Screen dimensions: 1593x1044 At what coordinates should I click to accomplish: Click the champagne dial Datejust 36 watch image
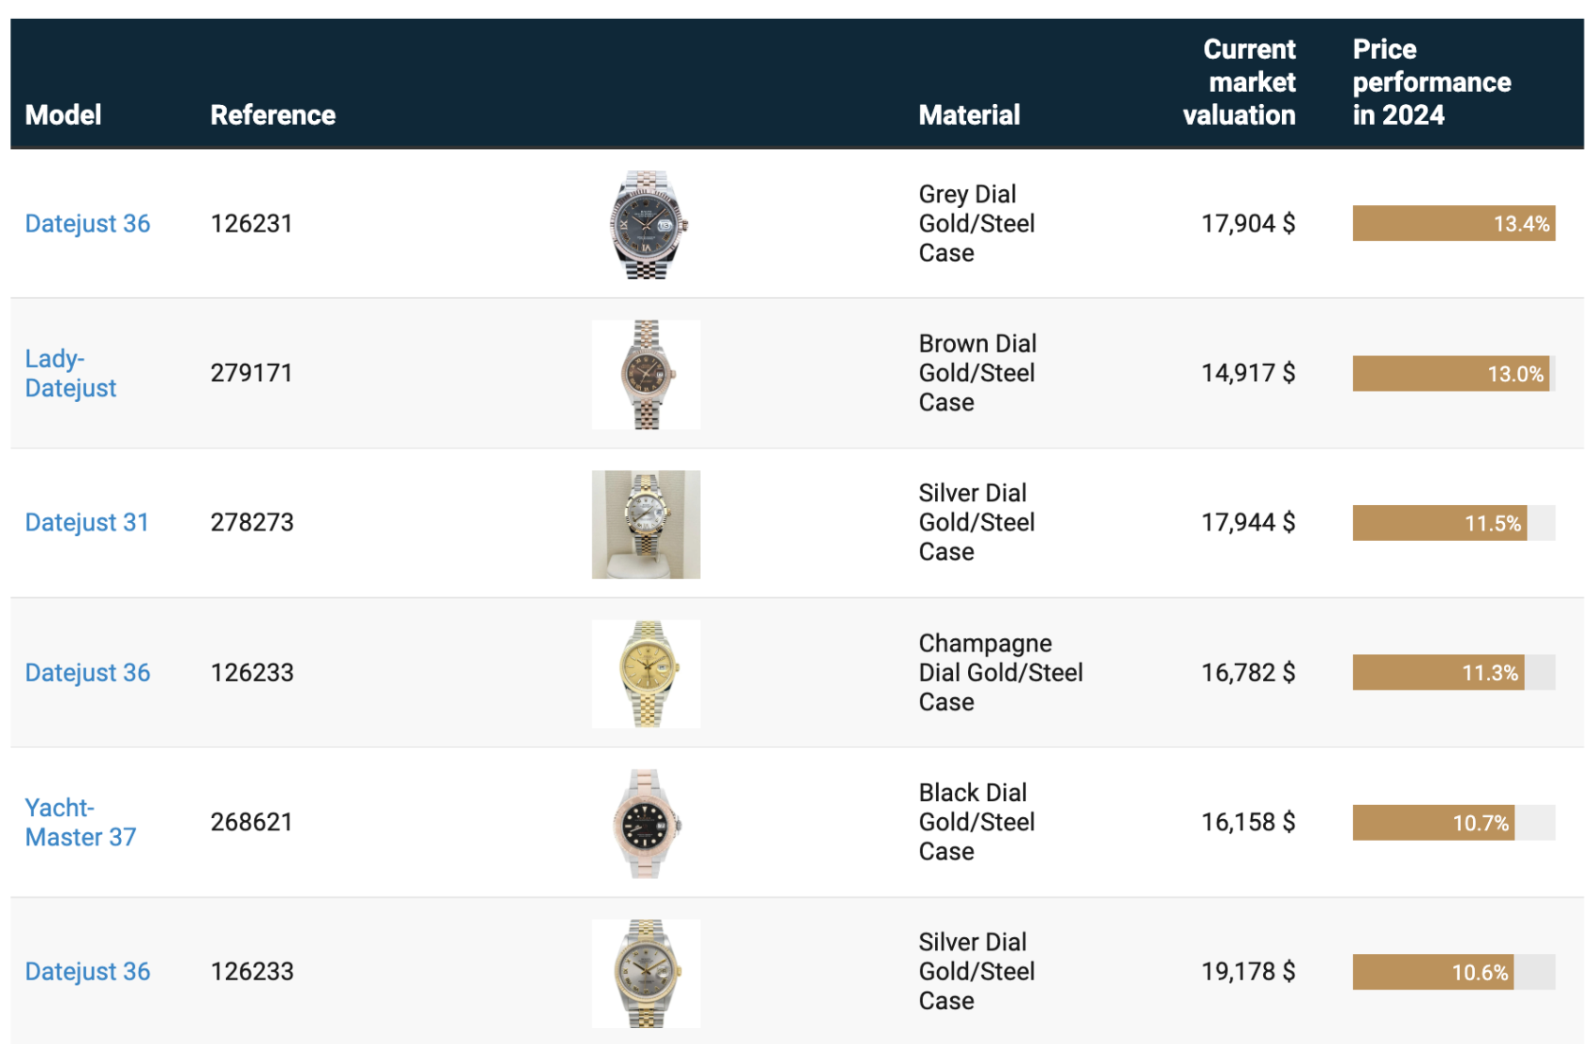(x=647, y=674)
